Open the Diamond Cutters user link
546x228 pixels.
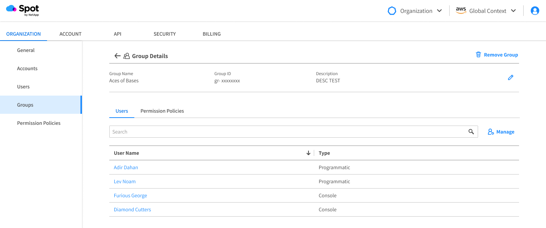coord(132,209)
